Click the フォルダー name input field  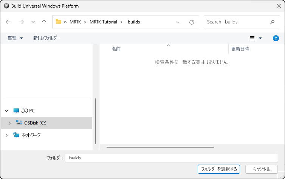[171, 158]
